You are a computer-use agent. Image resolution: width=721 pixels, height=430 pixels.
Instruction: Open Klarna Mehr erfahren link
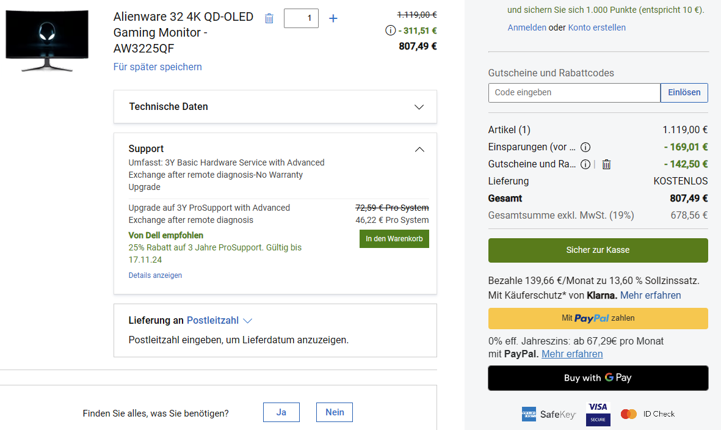(651, 295)
